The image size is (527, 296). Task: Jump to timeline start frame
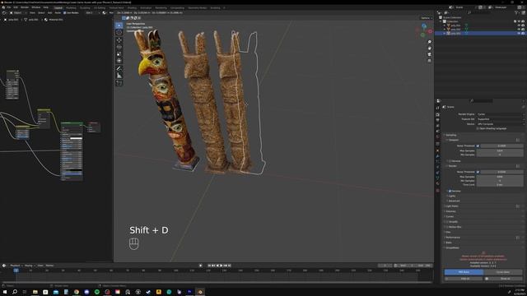(x=209, y=266)
